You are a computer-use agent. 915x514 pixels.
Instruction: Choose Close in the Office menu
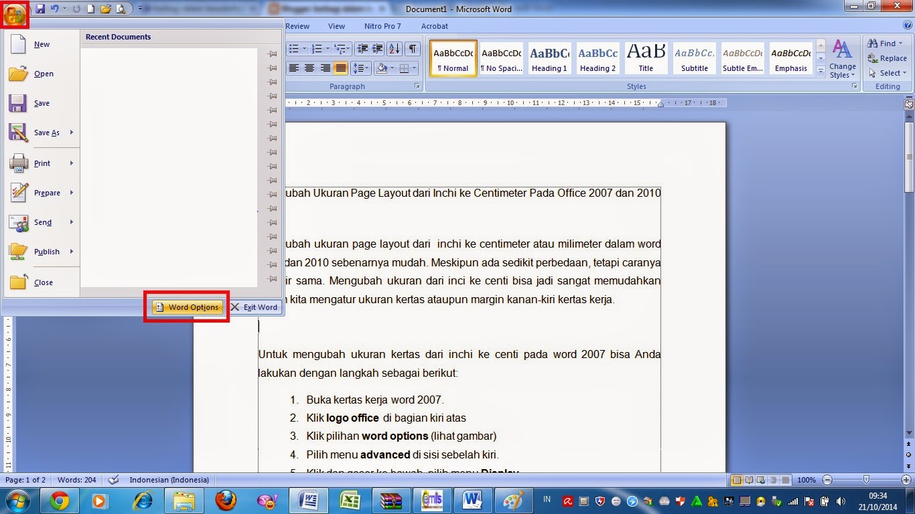point(42,282)
